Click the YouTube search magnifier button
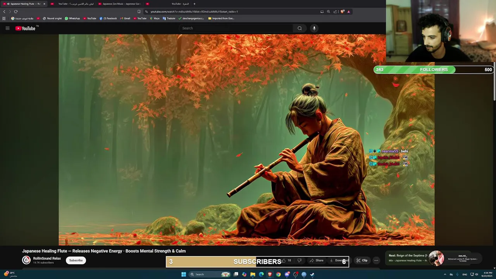 pos(300,28)
